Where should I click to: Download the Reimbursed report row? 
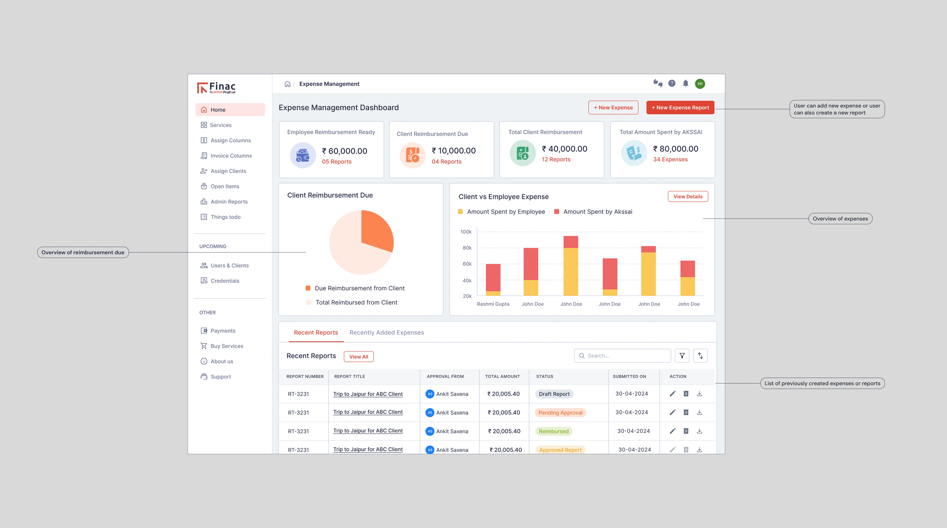point(700,431)
